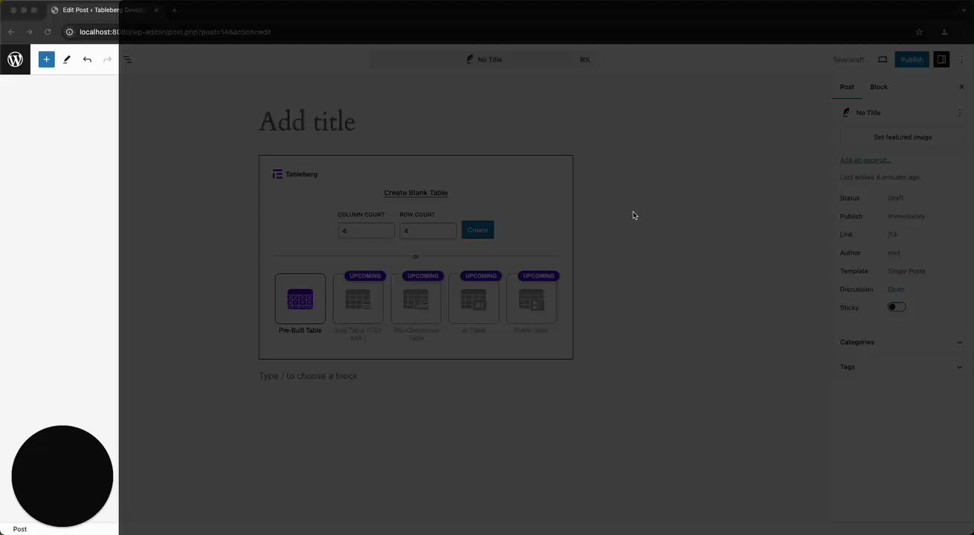Open post Actions three-dot menu
Image resolution: width=974 pixels, height=535 pixels.
click(959, 113)
